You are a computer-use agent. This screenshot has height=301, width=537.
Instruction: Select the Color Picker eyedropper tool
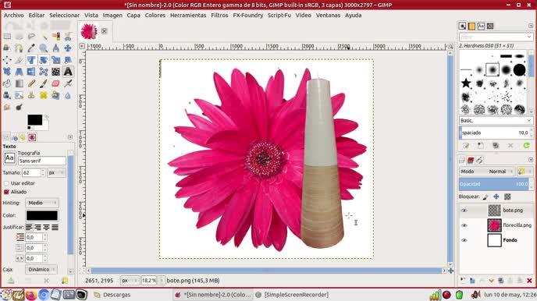click(x=31, y=48)
